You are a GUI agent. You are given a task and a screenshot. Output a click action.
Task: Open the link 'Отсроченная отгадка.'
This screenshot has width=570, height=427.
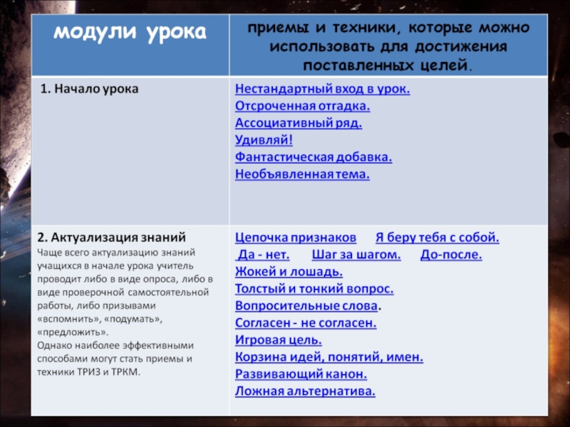(x=302, y=106)
